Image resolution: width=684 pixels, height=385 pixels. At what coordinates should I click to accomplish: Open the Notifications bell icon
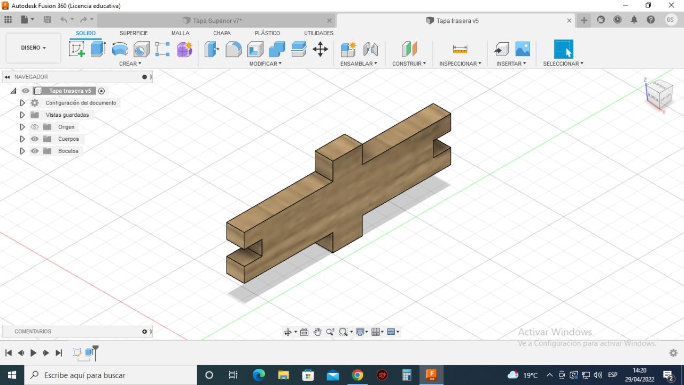(x=634, y=20)
